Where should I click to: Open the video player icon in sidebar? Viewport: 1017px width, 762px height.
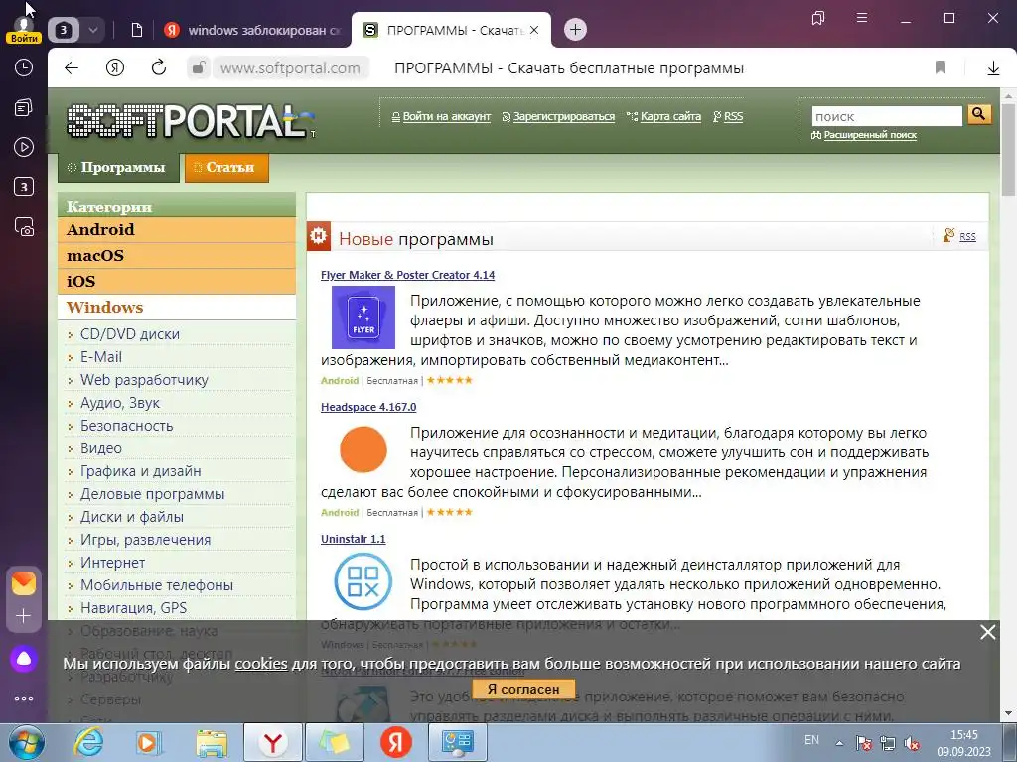tap(24, 147)
